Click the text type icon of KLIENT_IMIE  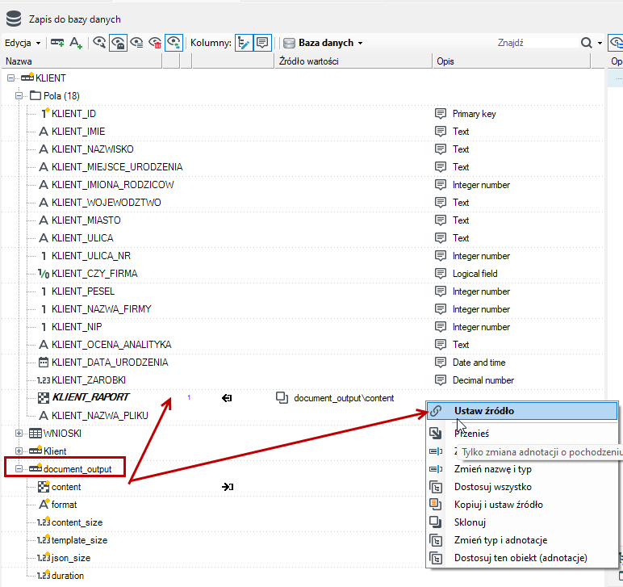pyautogui.click(x=44, y=132)
